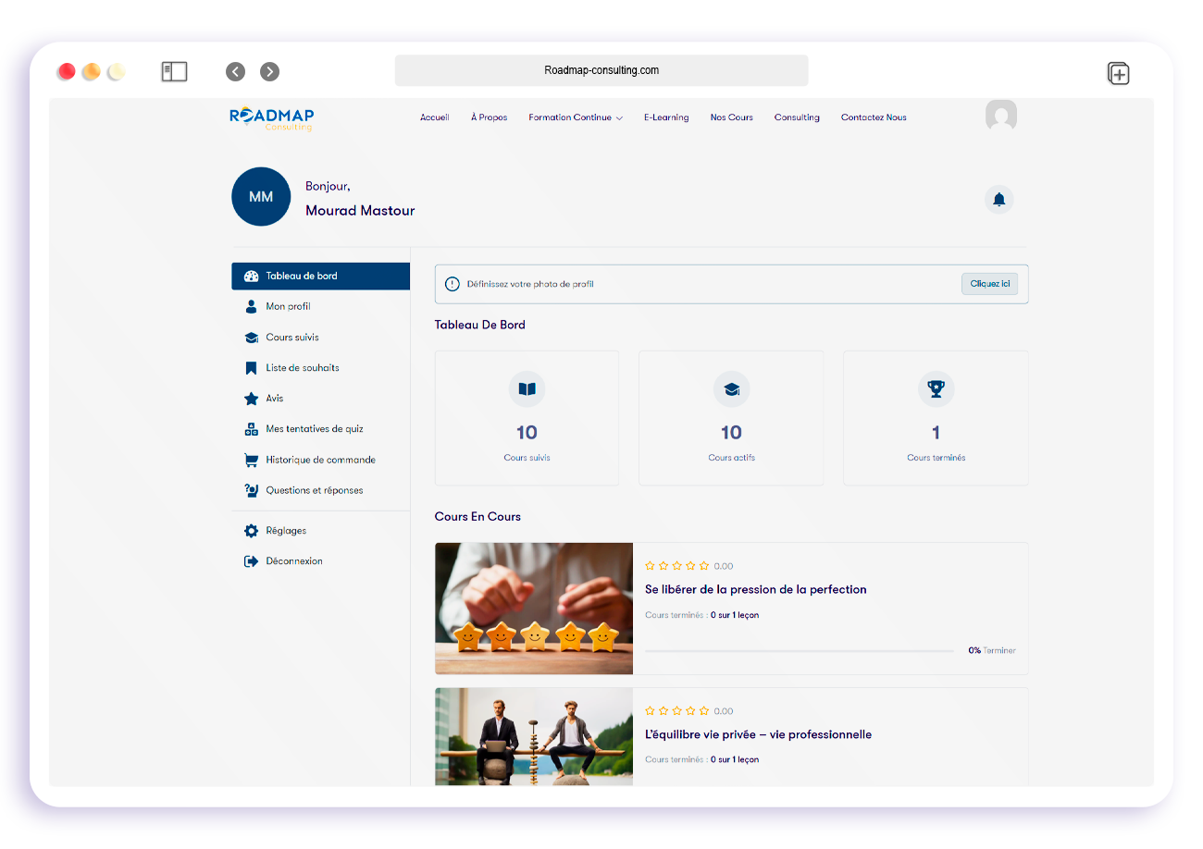Open course L'équilibre vie privée – vie professionnelle
The height and width of the screenshot is (849, 1203).
point(758,734)
